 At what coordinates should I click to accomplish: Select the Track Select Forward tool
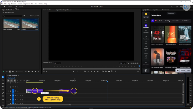click(x=3, y=80)
